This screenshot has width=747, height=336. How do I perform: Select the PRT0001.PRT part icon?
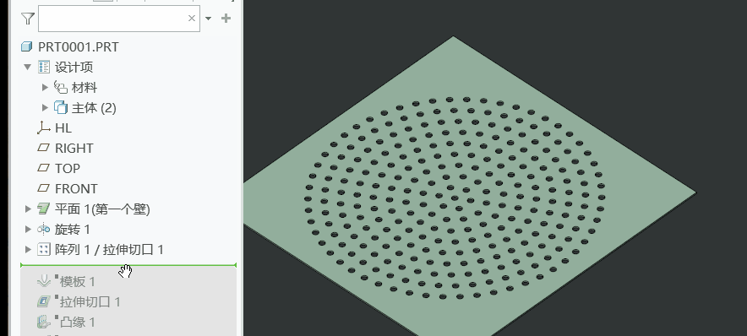pos(27,46)
